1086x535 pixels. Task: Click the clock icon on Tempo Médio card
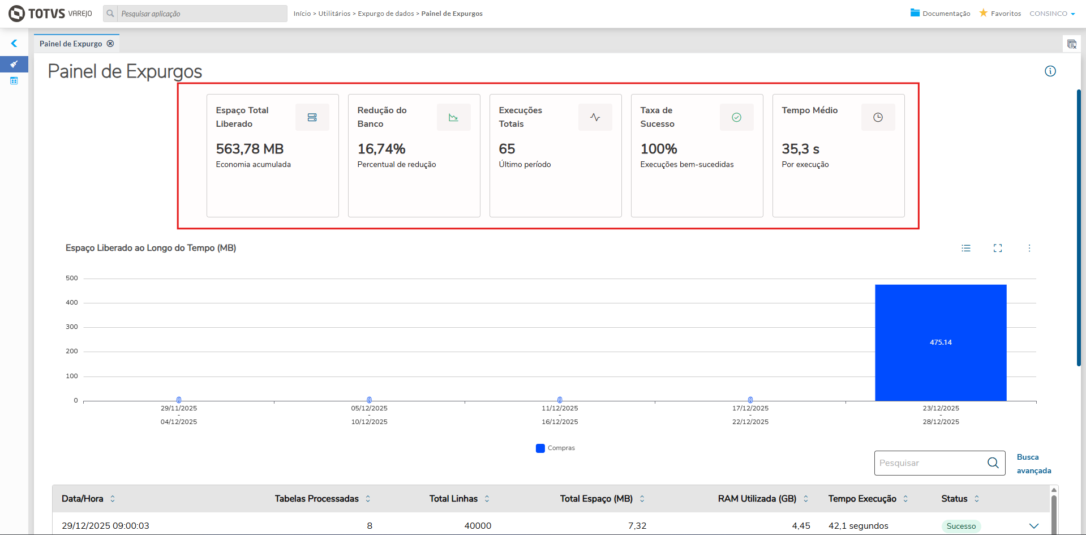tap(878, 117)
